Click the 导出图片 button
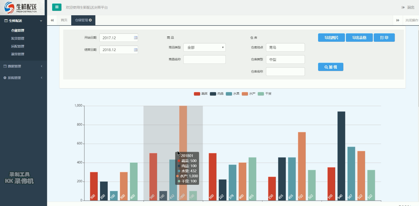 coord(331,38)
